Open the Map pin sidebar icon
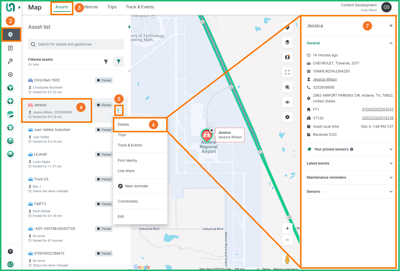The image size is (400, 271). pos(10,35)
